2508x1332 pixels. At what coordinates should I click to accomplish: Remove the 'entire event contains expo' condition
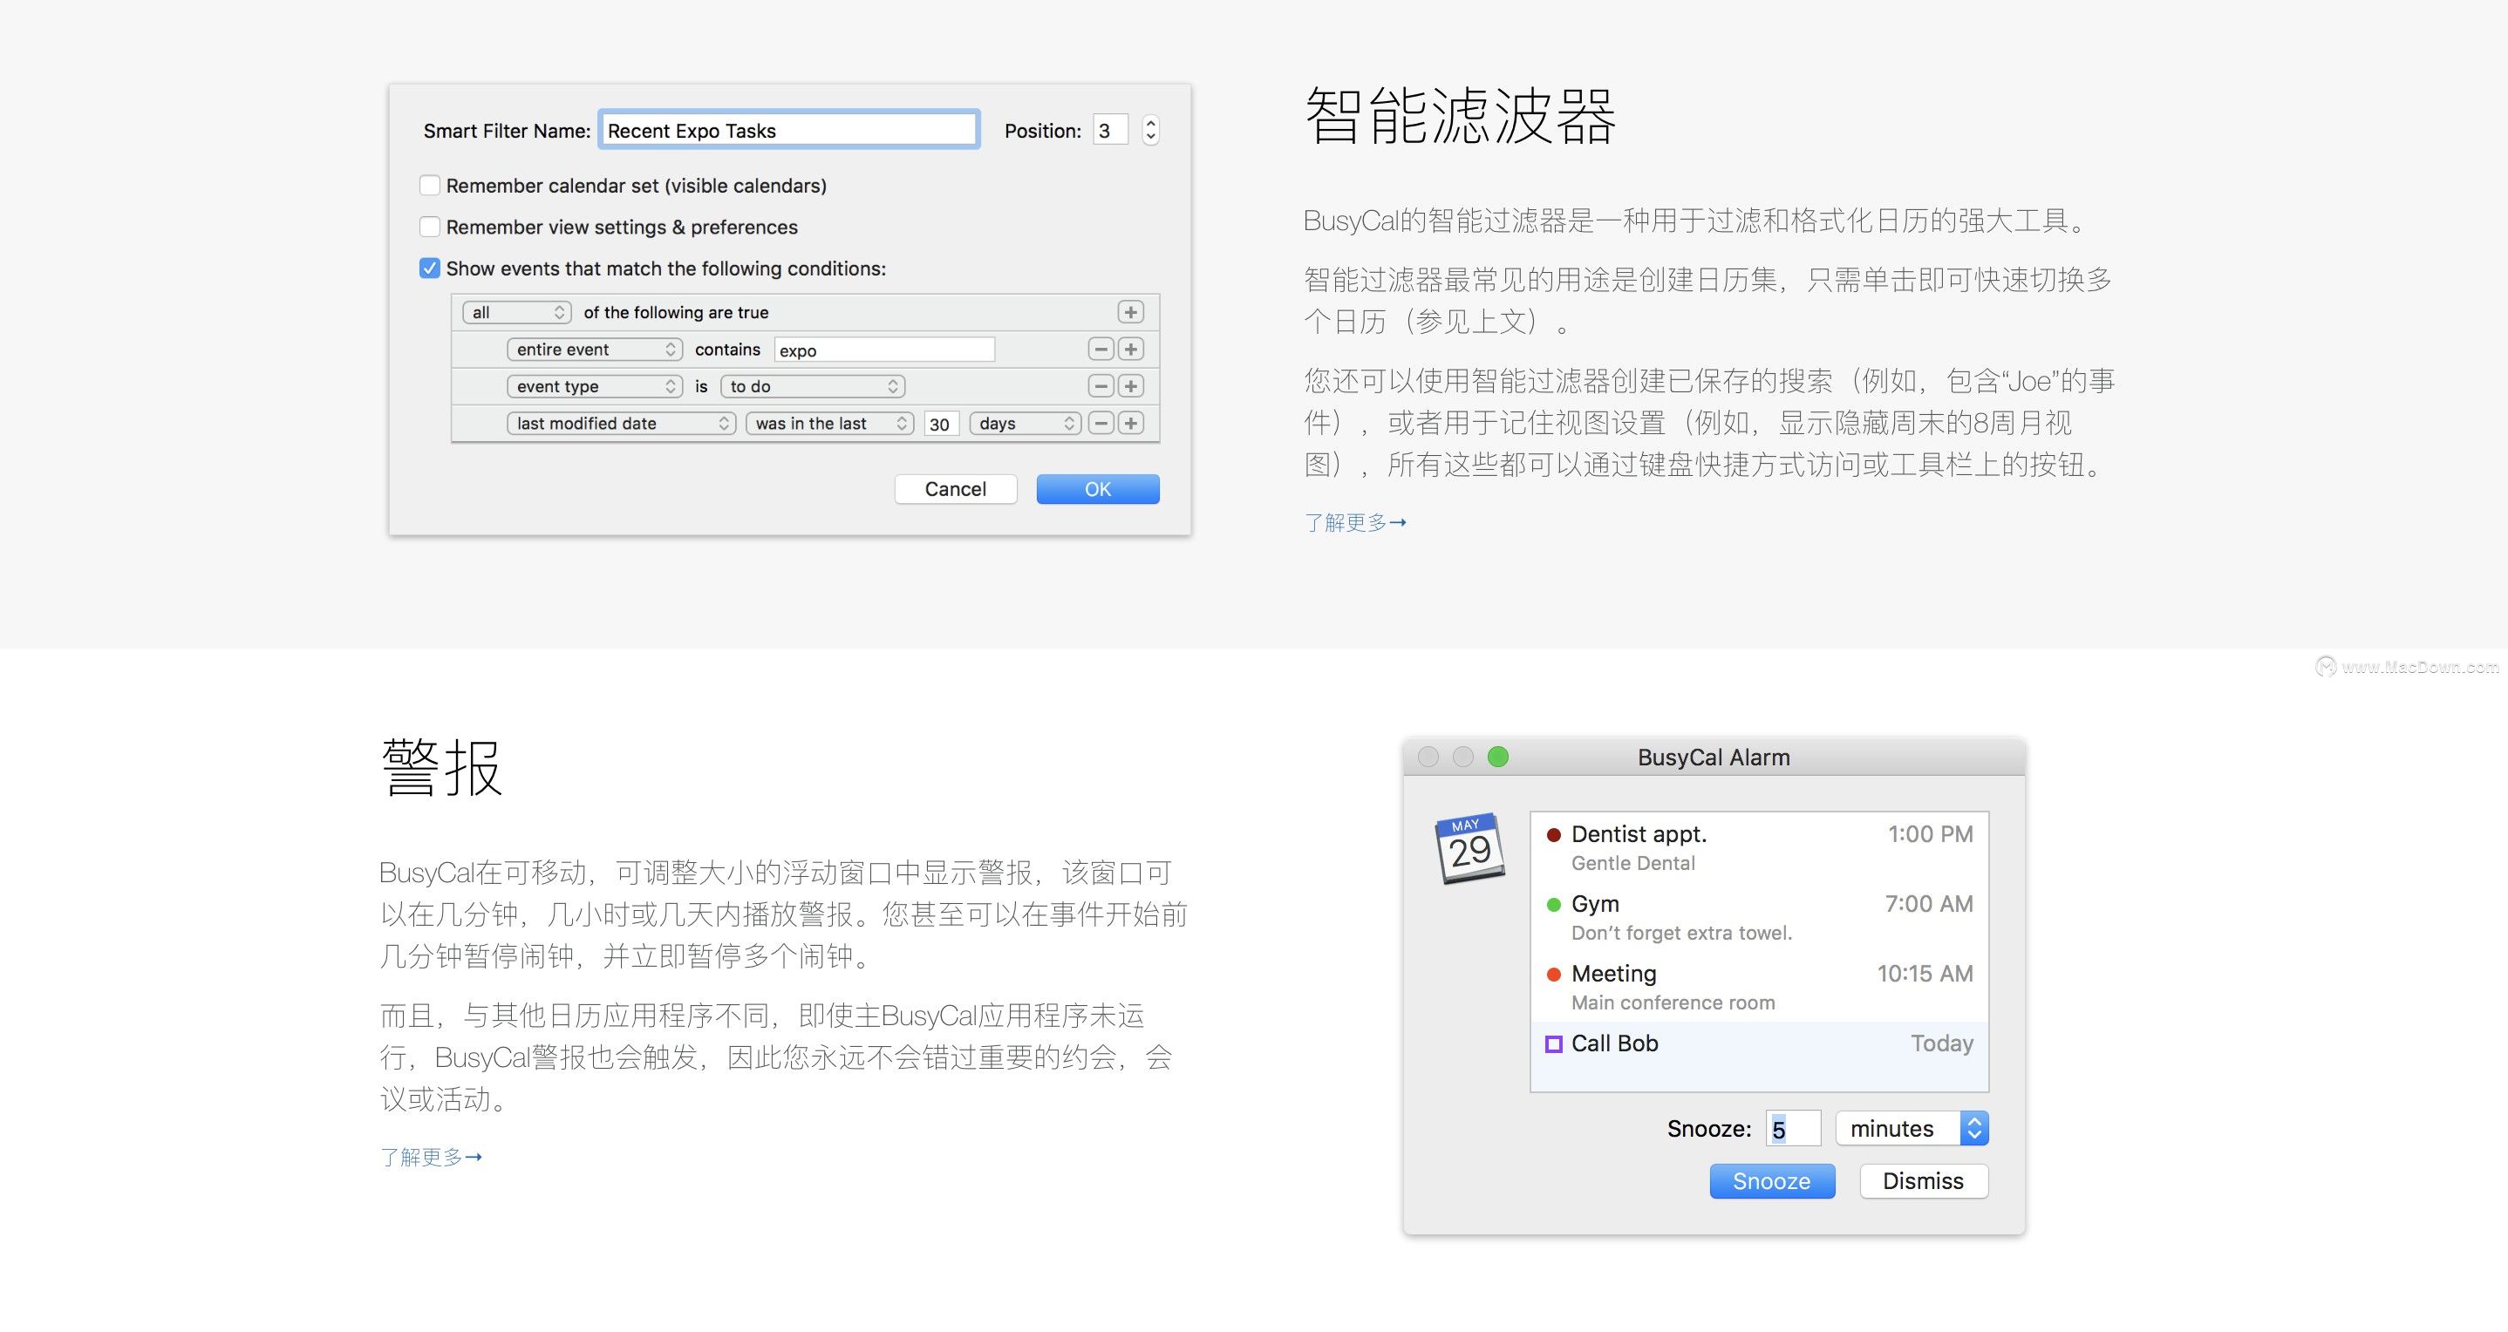[x=1101, y=350]
